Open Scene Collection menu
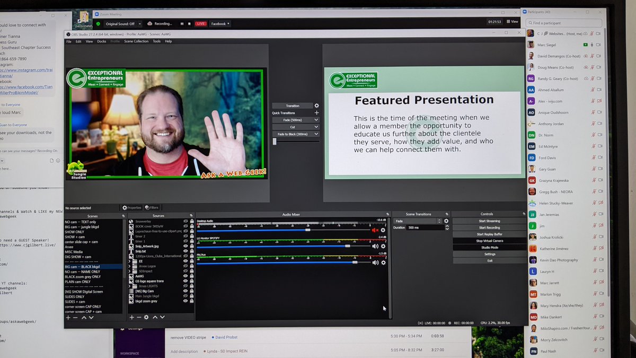 (x=136, y=41)
